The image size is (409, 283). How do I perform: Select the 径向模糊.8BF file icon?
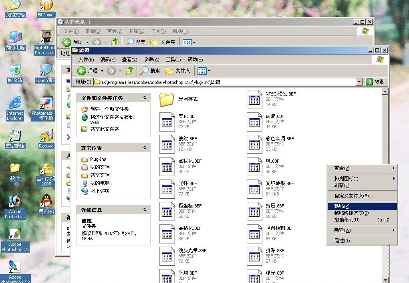[254, 233]
